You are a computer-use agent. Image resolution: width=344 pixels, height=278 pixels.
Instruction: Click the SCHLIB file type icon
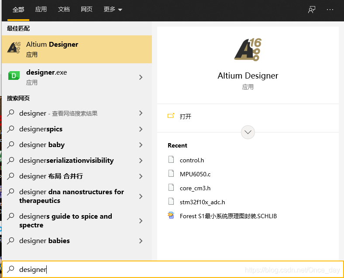click(171, 215)
